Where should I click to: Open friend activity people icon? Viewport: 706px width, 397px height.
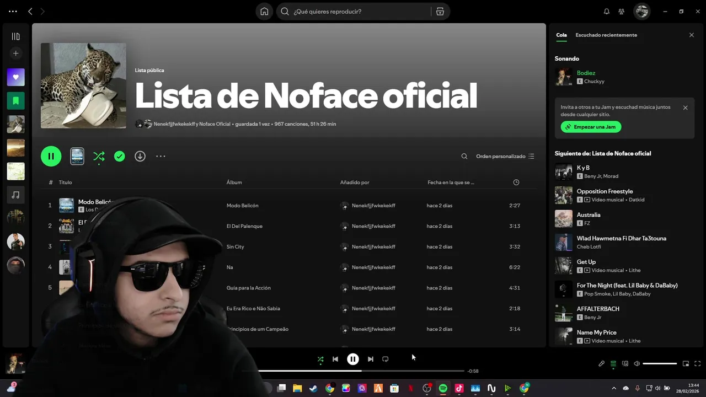tap(622, 12)
